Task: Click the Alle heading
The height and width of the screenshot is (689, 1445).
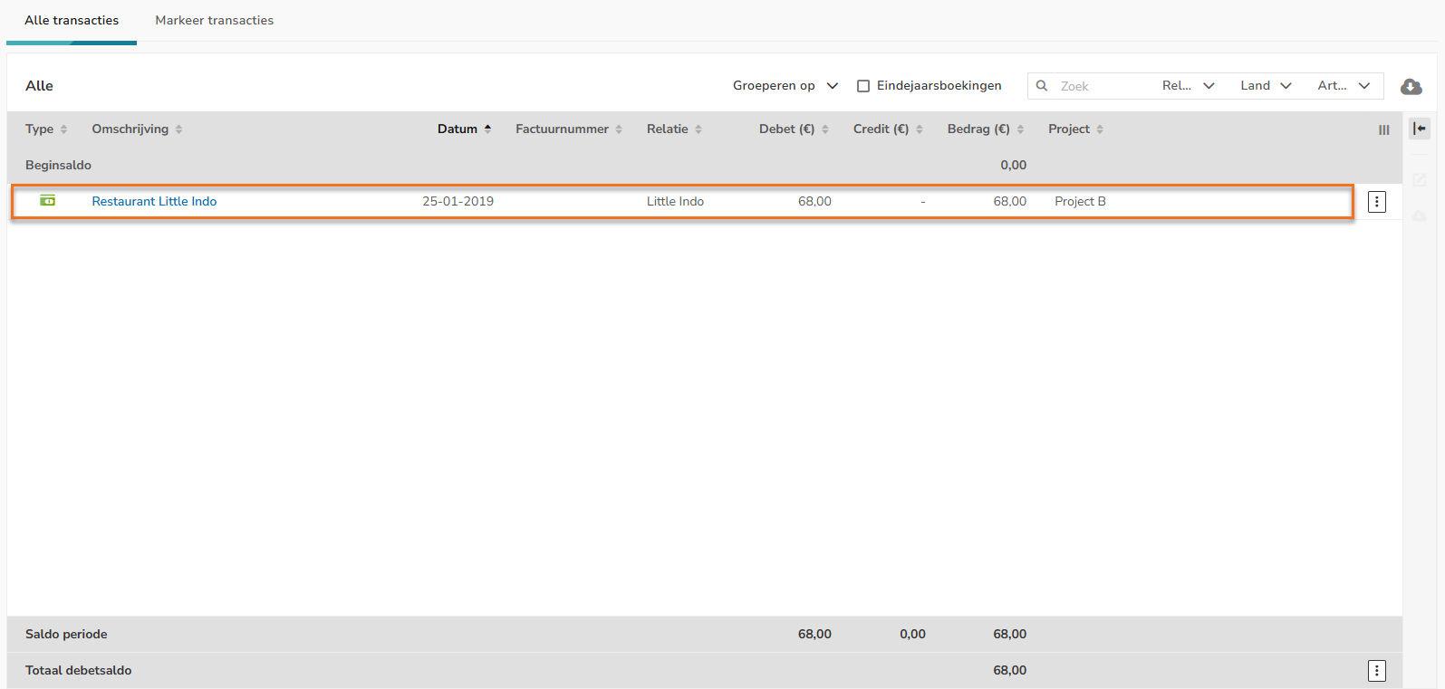Action: pos(39,86)
